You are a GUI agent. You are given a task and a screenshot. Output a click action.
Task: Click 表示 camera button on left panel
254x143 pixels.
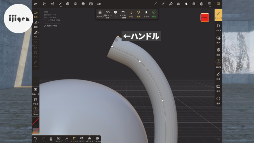[x=36, y=14]
